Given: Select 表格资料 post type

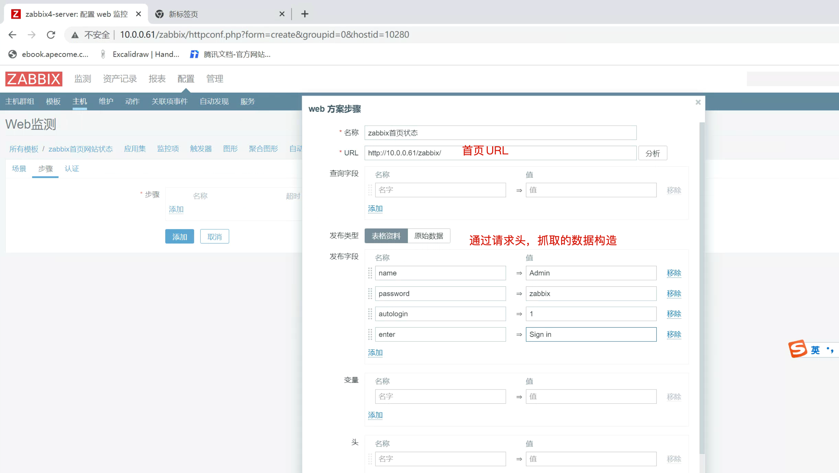Looking at the screenshot, I should (x=386, y=236).
